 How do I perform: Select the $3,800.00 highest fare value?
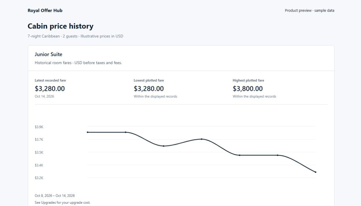[x=248, y=89]
